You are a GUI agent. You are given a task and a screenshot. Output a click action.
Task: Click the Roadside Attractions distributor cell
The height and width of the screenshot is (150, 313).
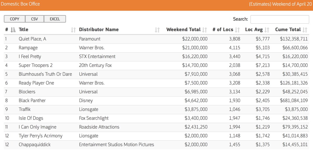click(x=99, y=127)
